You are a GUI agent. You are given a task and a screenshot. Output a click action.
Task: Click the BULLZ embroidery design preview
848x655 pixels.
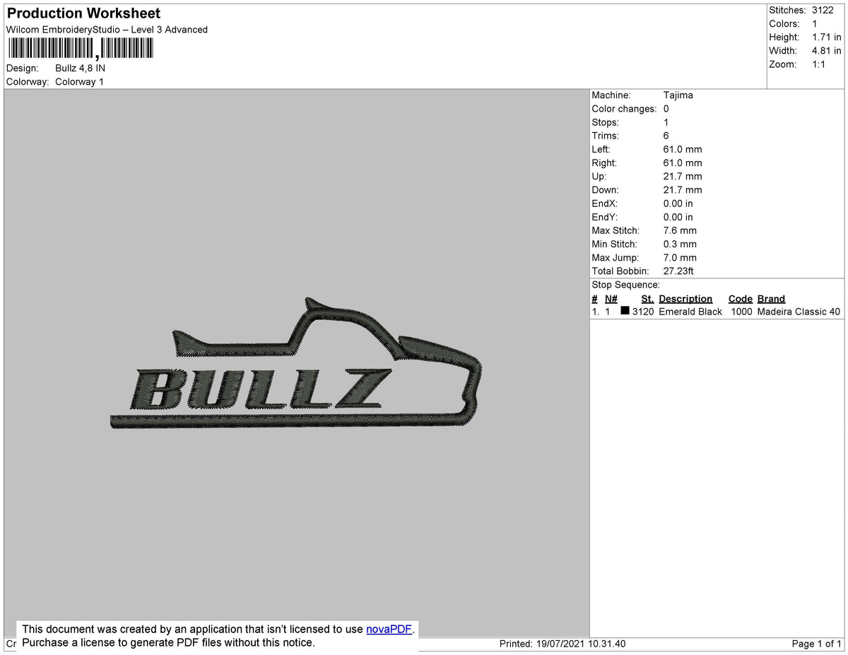[296, 364]
